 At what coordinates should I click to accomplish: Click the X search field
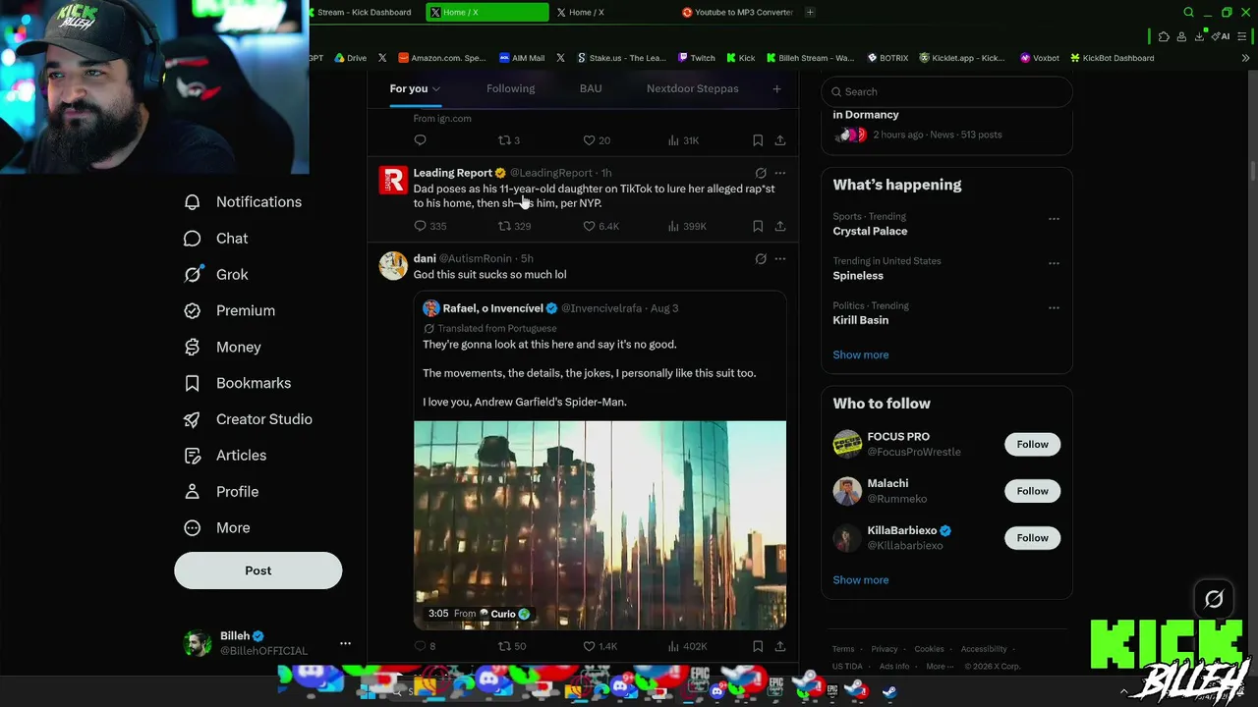pos(946,91)
